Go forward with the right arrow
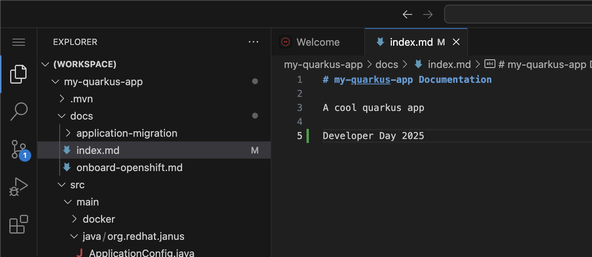 428,14
